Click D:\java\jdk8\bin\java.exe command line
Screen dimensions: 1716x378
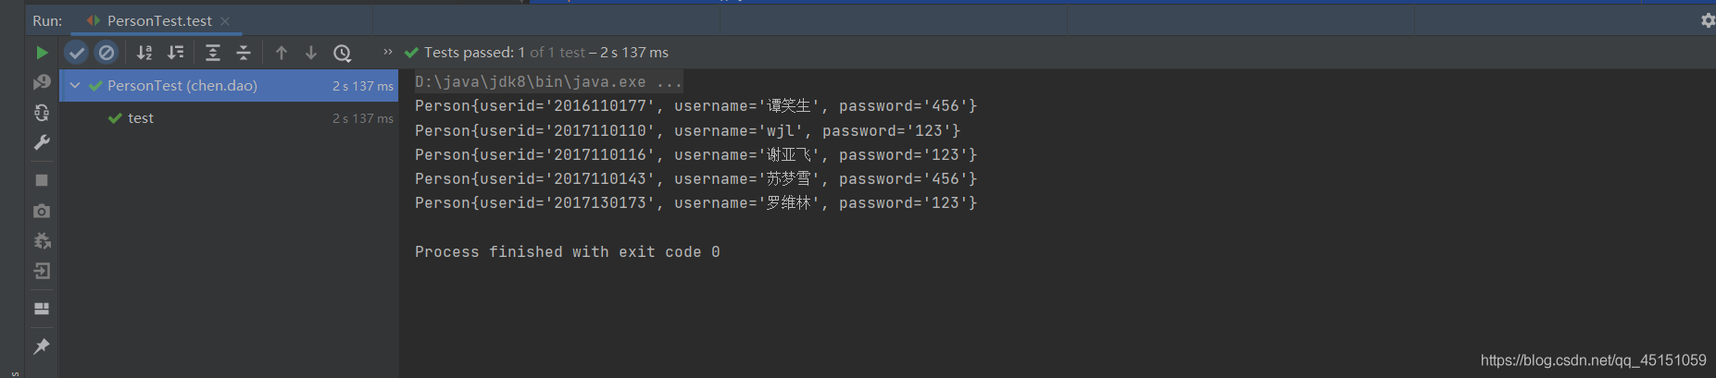[x=548, y=81]
